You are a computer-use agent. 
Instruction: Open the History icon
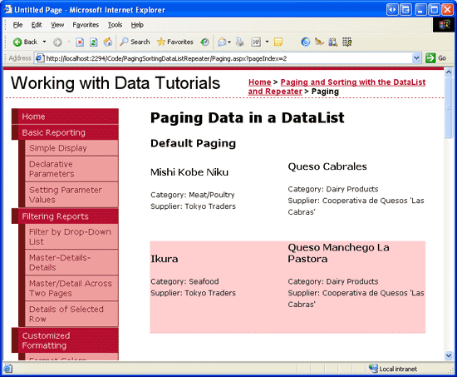(204, 42)
